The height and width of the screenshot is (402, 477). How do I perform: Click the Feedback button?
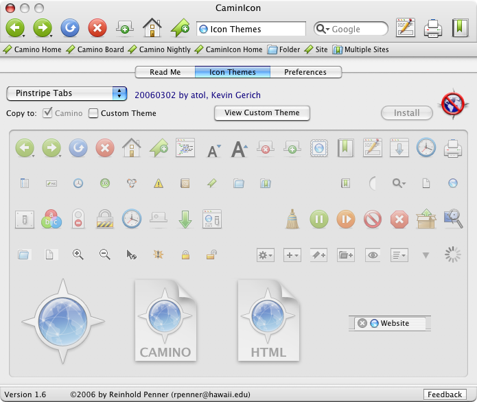pos(445,394)
